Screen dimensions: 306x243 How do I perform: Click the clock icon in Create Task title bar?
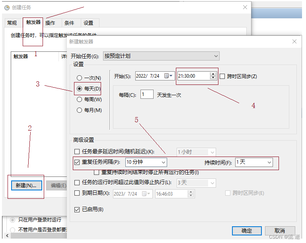[x=7, y=8]
